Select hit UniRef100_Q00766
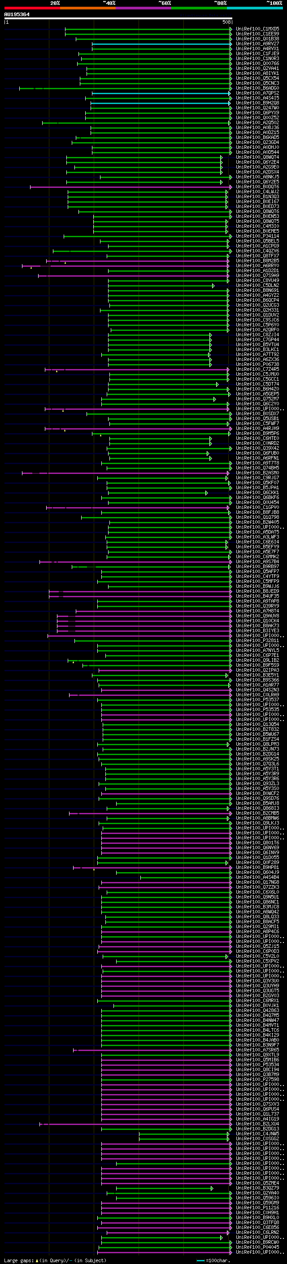Image resolution: width=287 pixels, height=1264 pixels. coord(257,63)
